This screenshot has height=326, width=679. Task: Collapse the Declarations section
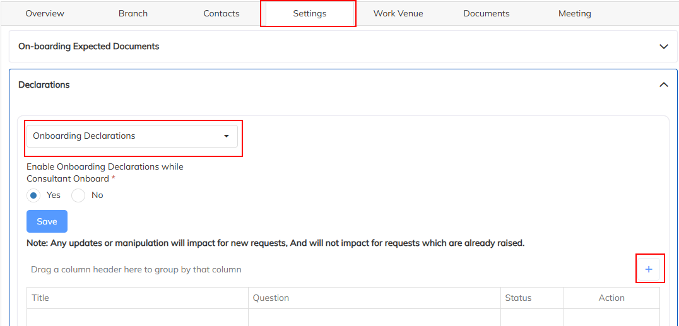(x=663, y=84)
